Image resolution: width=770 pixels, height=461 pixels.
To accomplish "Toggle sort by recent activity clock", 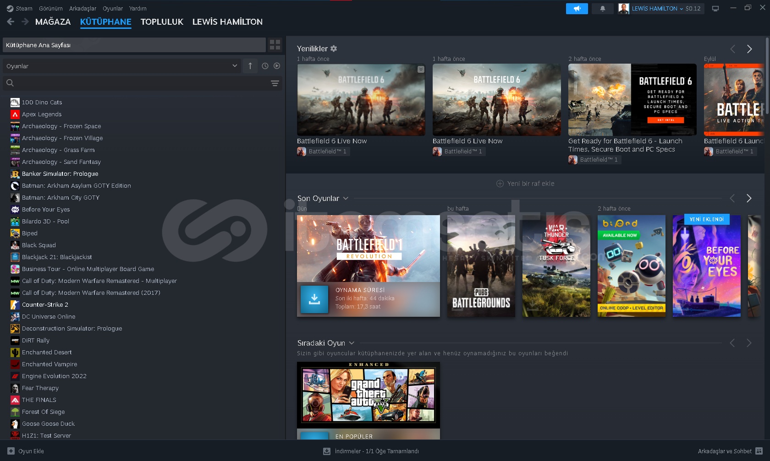I will 265,66.
